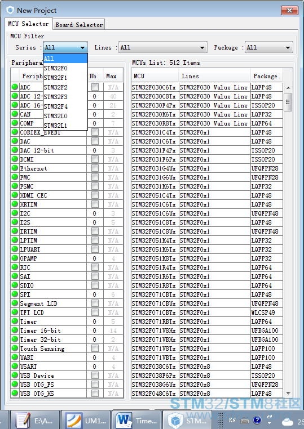Viewport: 304px width, 429px height.
Task: Enable the USB Device checkbox
Action: pos(95,376)
